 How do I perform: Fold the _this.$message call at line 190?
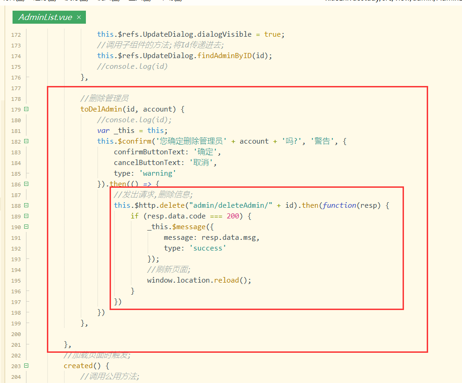click(x=26, y=227)
